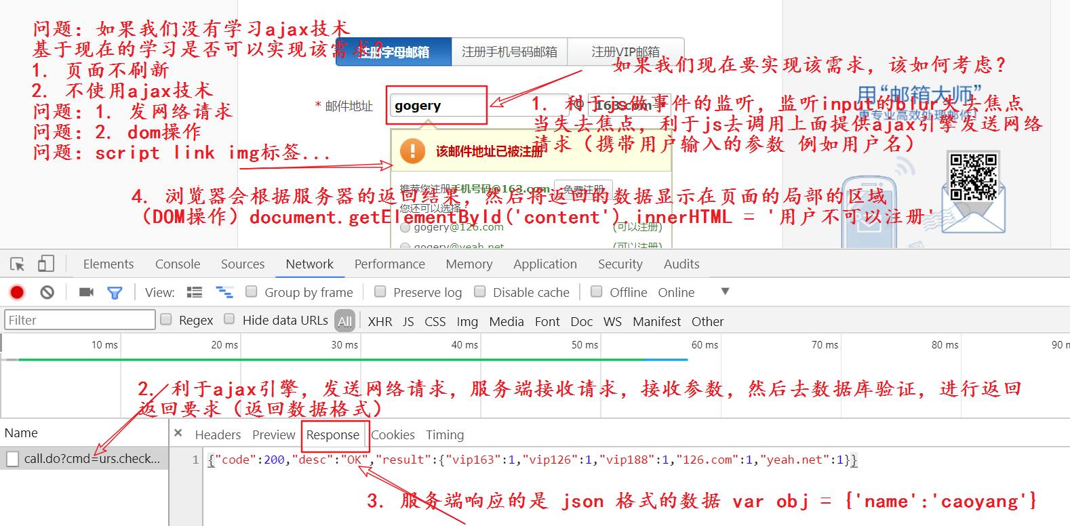The image size is (1070, 526).
Task: Stop recording network log with red button
Action: (17, 292)
